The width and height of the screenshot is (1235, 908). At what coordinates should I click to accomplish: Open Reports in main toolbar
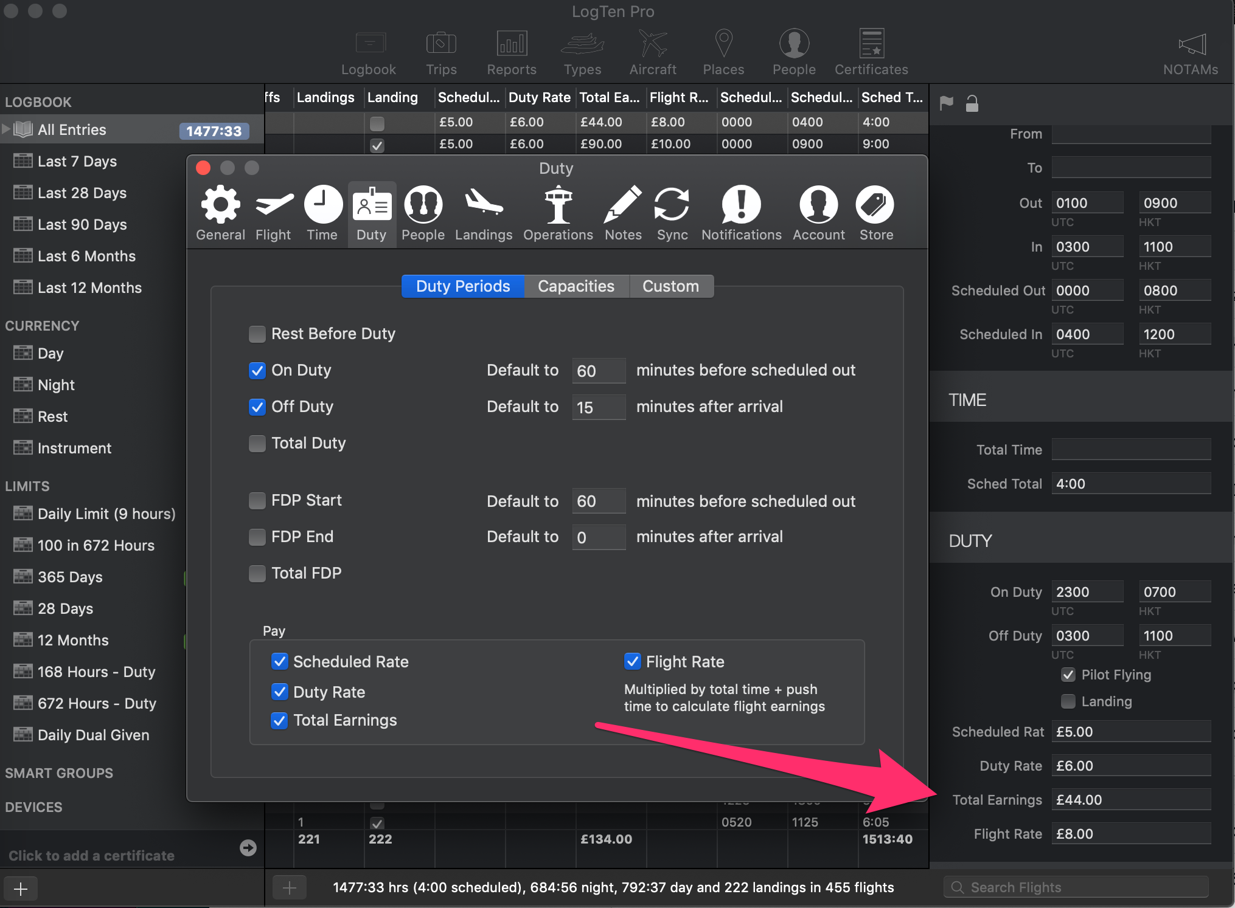(x=512, y=53)
